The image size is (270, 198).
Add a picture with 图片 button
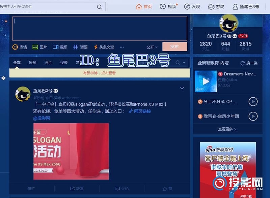click(x=39, y=47)
